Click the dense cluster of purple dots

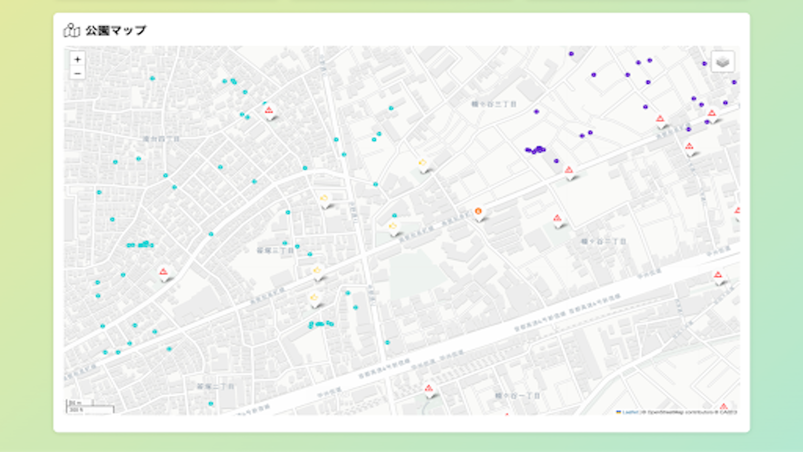tap(535, 150)
